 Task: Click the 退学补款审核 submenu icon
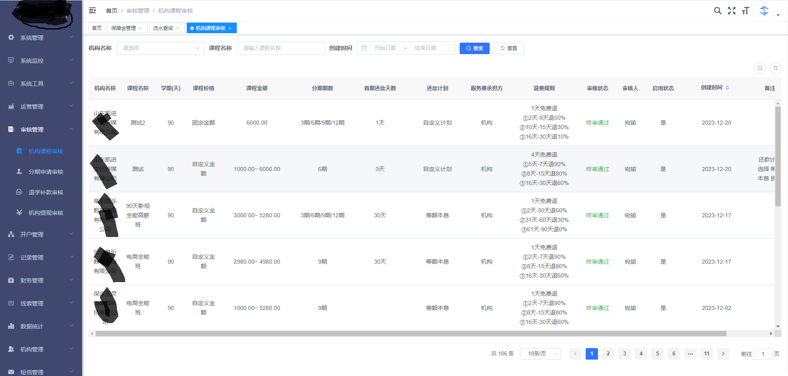[x=19, y=192]
